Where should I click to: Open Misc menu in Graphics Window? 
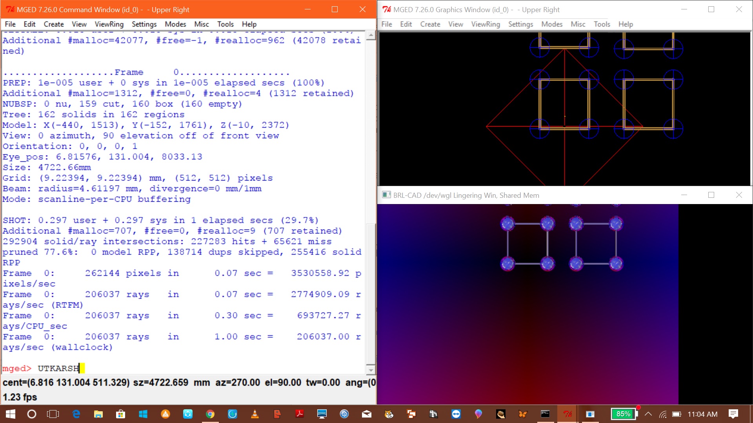pos(578,24)
